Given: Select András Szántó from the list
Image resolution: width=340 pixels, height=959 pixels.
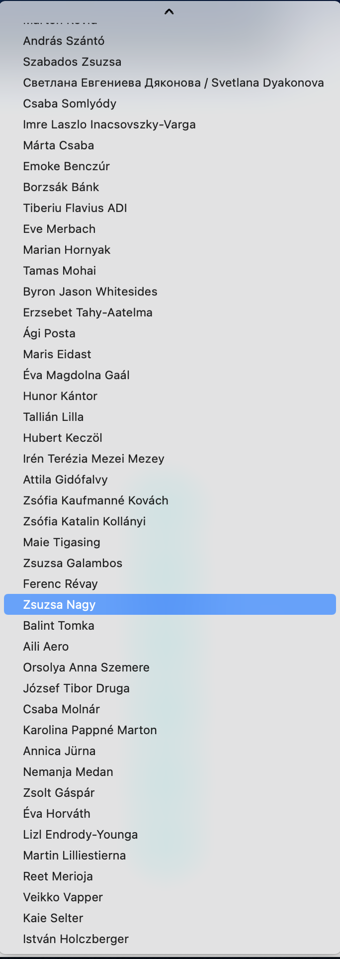Looking at the screenshot, I should 64,41.
